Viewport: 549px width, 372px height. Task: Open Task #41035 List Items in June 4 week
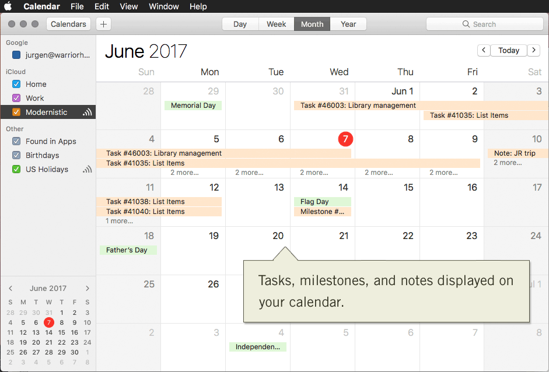(x=288, y=163)
